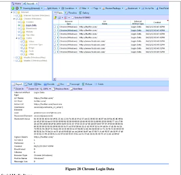Switch to the Gallery view tab
The width and height of the screenshot is (181, 175).
(84, 13)
